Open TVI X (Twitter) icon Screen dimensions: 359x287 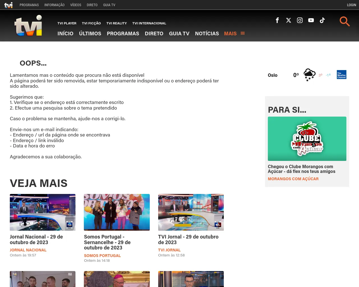[289, 20]
